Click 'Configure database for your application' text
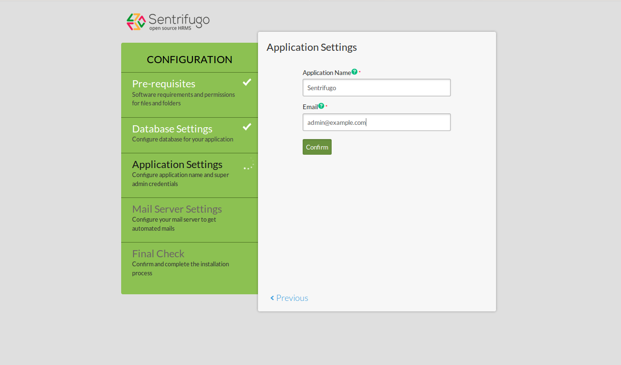 tap(182, 139)
